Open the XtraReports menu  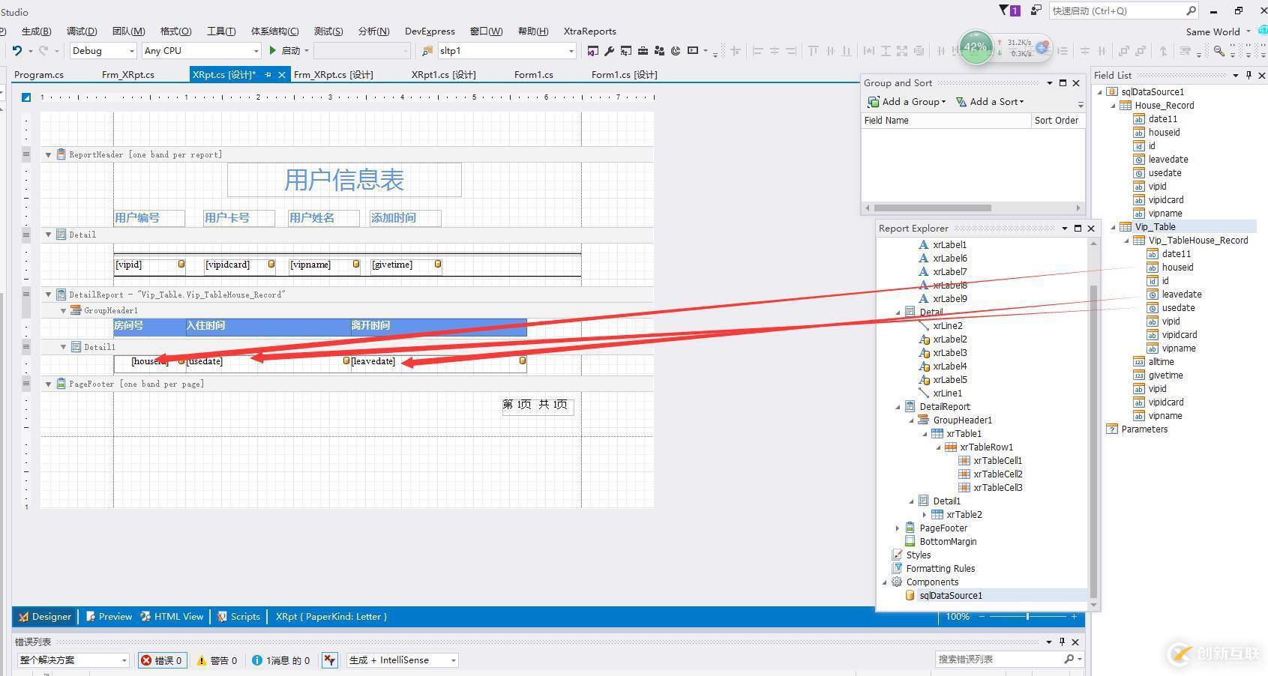589,31
